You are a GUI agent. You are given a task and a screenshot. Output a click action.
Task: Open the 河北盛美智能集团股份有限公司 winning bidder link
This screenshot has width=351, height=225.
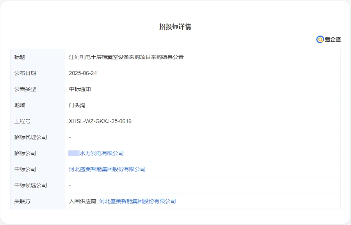(108, 169)
